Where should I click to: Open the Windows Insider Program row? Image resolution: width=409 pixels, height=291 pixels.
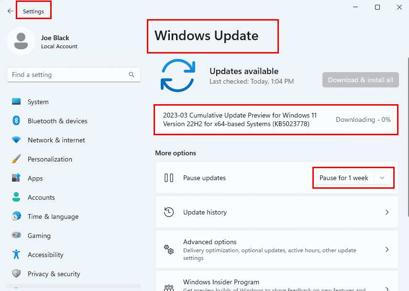coord(276,284)
